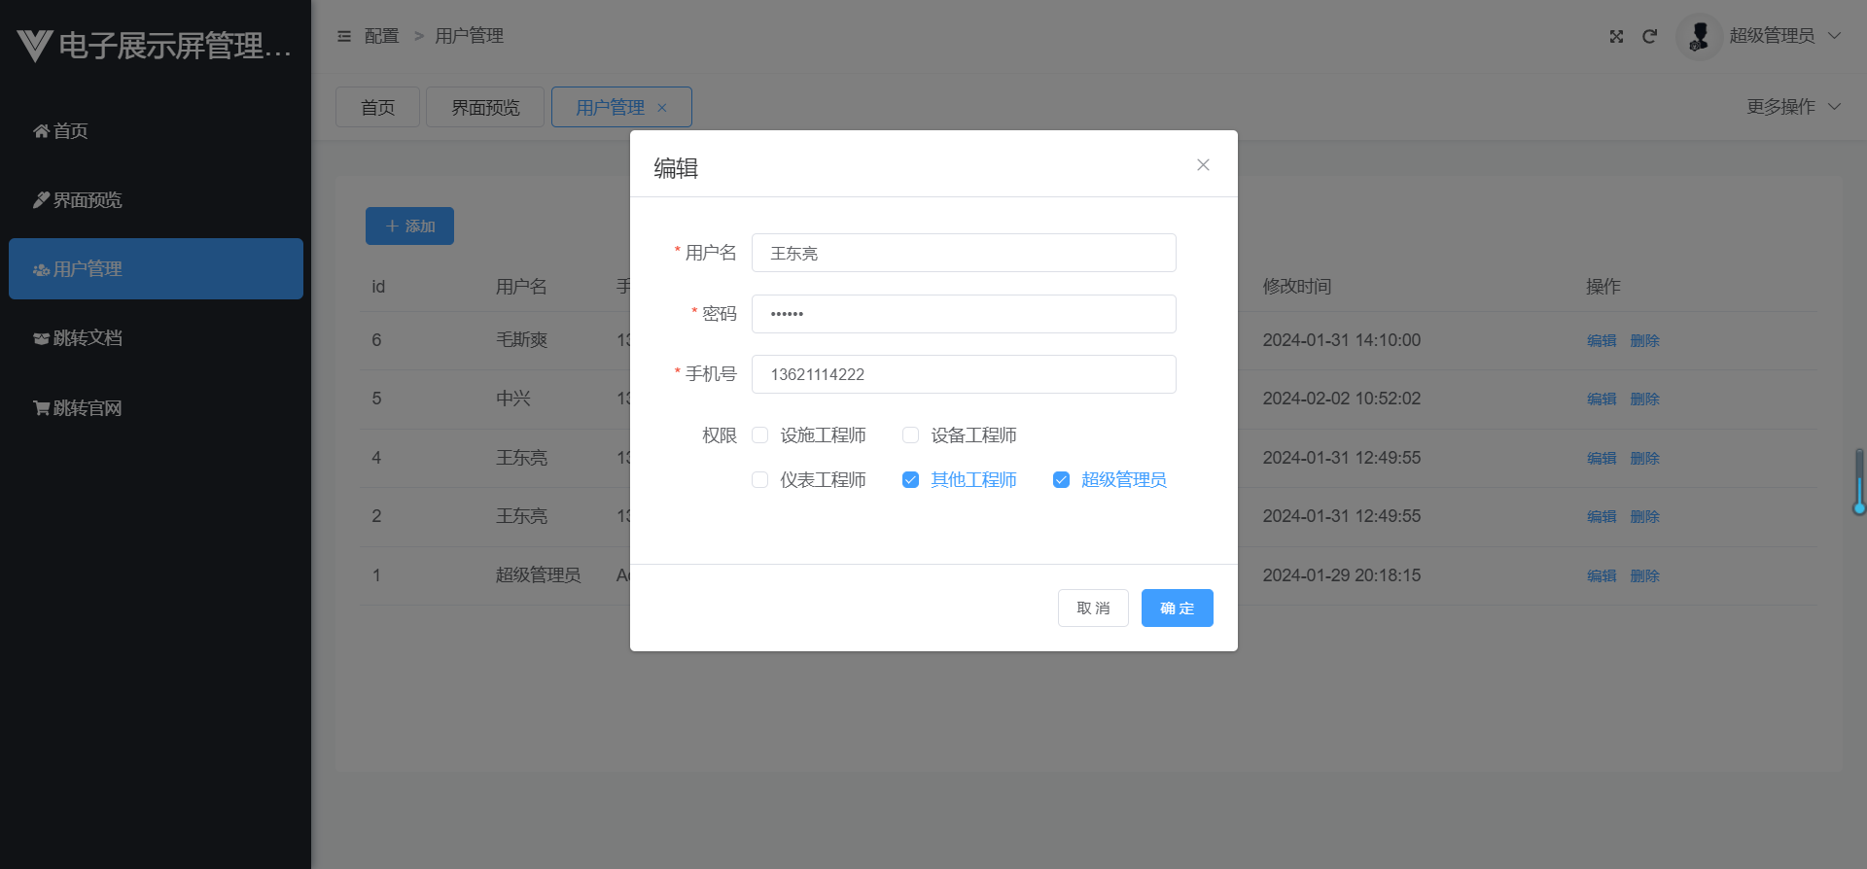The height and width of the screenshot is (869, 1867).
Task: Close the 编辑 dialog with X icon
Action: (1203, 165)
